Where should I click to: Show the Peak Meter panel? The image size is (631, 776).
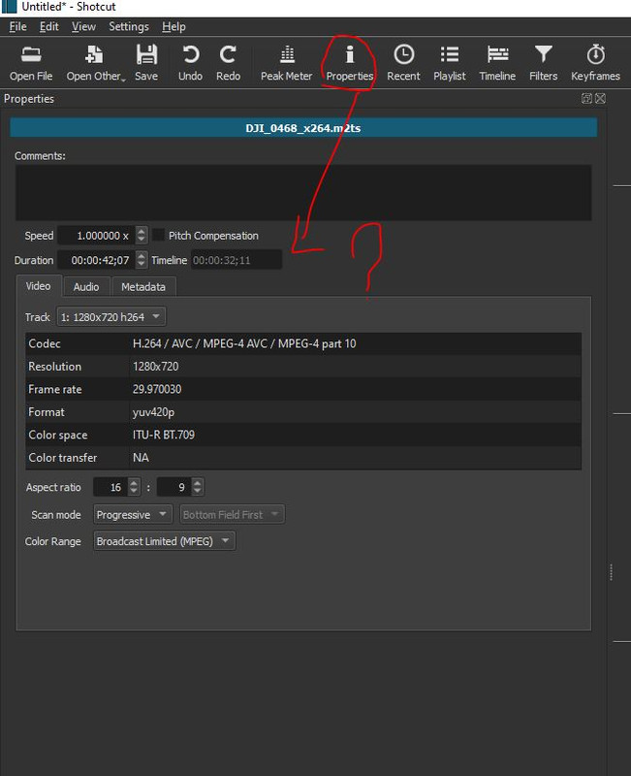point(286,63)
